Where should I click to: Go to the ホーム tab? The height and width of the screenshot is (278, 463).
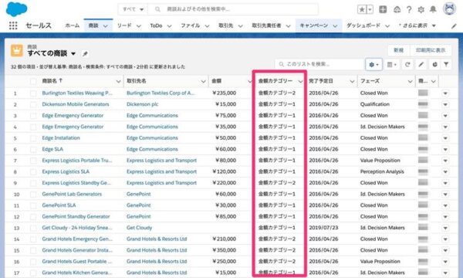(72, 25)
